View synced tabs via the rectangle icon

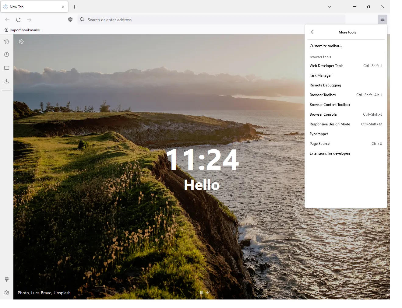7,68
